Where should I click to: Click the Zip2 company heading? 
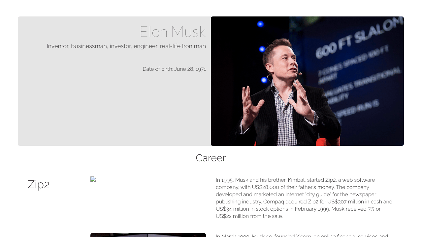(x=39, y=184)
